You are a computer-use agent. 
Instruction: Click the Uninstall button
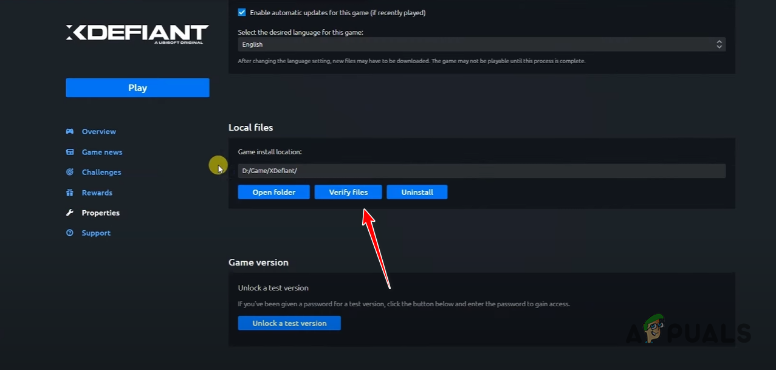[x=417, y=192]
